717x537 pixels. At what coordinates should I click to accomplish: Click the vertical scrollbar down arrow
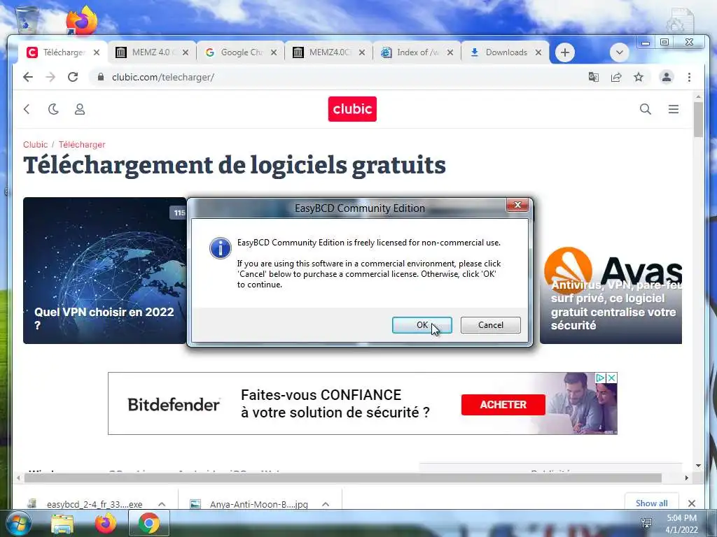[698, 466]
